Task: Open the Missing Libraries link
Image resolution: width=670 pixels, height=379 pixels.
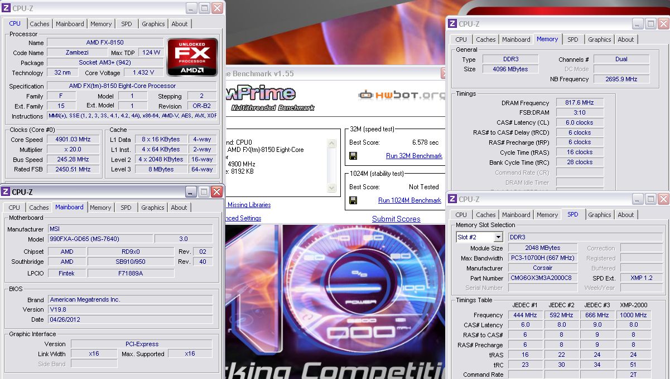Action: coord(249,205)
